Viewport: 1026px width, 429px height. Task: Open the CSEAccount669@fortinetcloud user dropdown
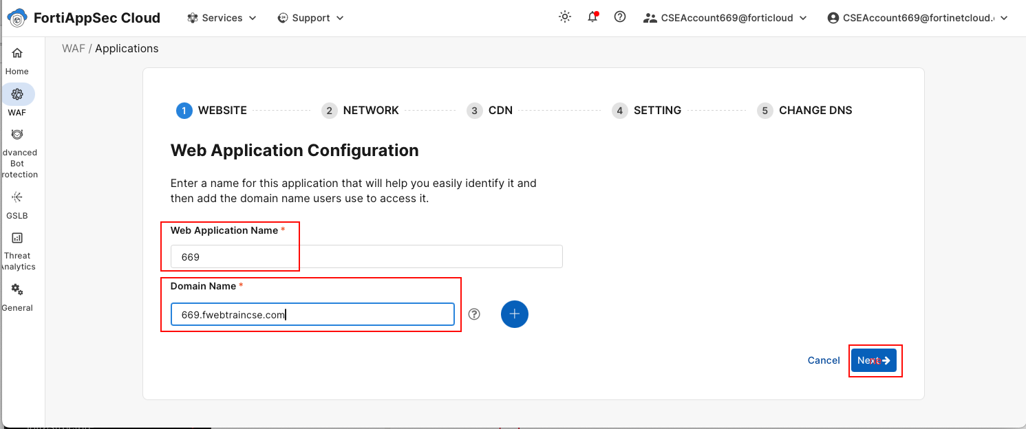tap(918, 18)
